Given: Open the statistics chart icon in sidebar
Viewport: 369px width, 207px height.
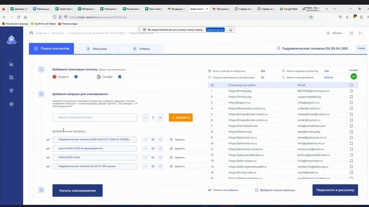Looking at the screenshot, I should coord(12,64).
